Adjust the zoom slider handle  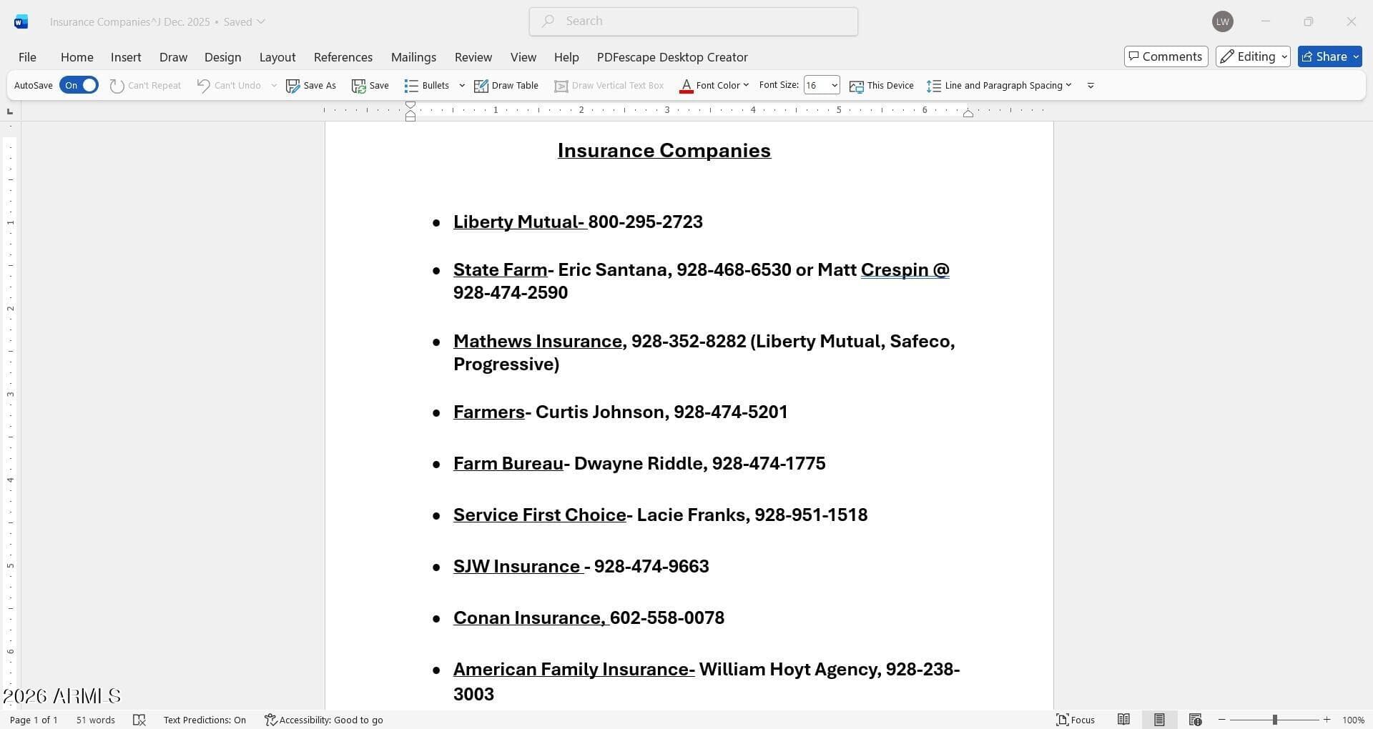[1274, 720]
